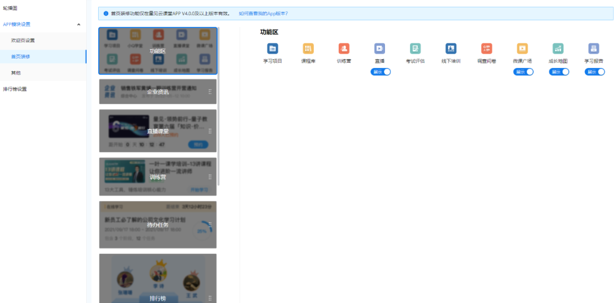Select the 考试评估 icon
Image resolution: width=616 pixels, height=303 pixels.
415,49
